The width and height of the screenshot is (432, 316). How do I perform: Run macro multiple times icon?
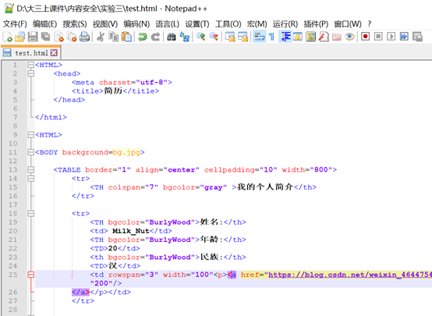[404, 37]
